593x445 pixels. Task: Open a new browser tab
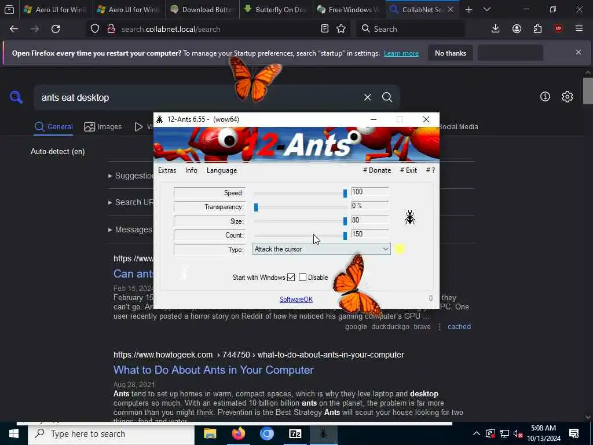469,9
